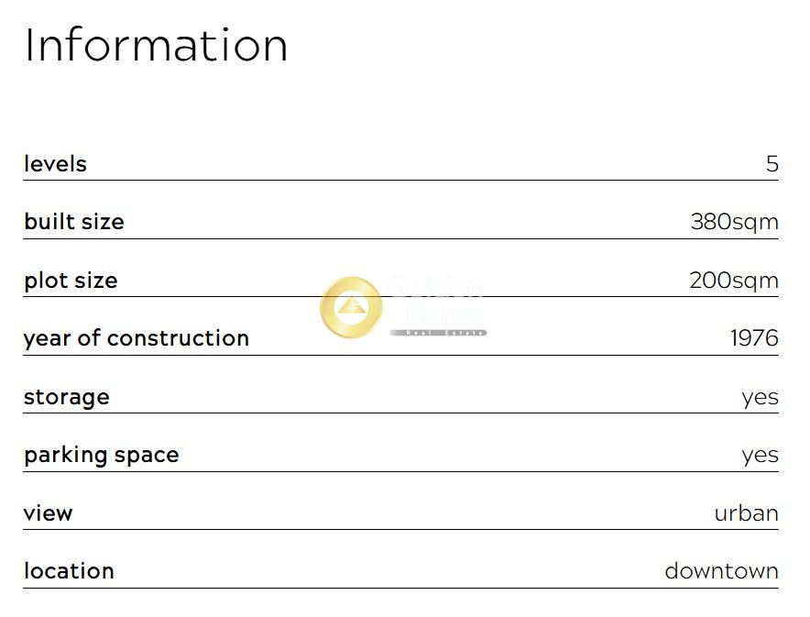Click the levels value 5
The image size is (810, 617).
(772, 164)
